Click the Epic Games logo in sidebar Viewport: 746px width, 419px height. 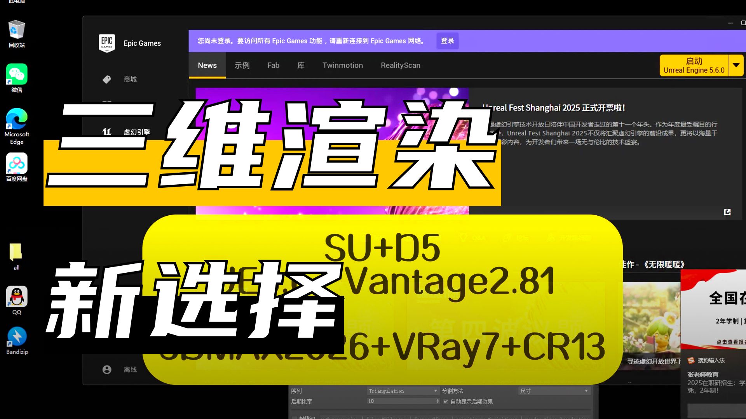[107, 43]
